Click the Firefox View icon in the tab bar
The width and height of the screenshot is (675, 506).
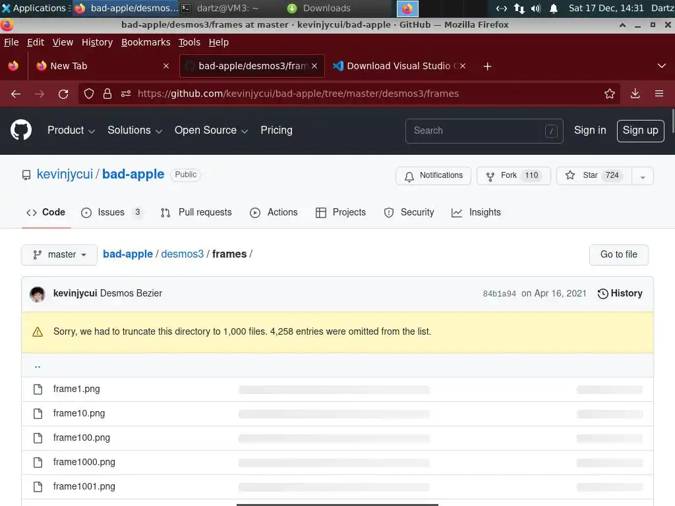tap(13, 66)
